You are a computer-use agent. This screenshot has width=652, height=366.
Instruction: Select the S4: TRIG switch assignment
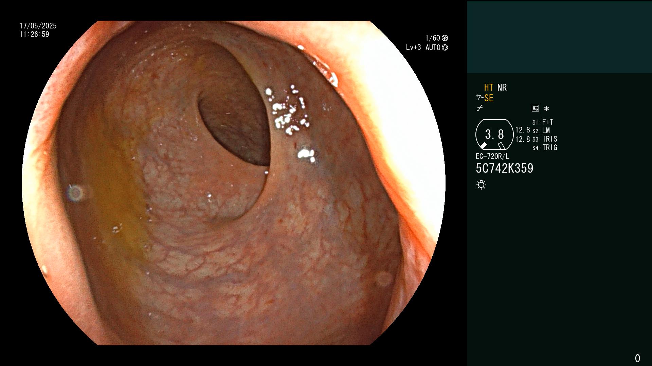coord(545,147)
